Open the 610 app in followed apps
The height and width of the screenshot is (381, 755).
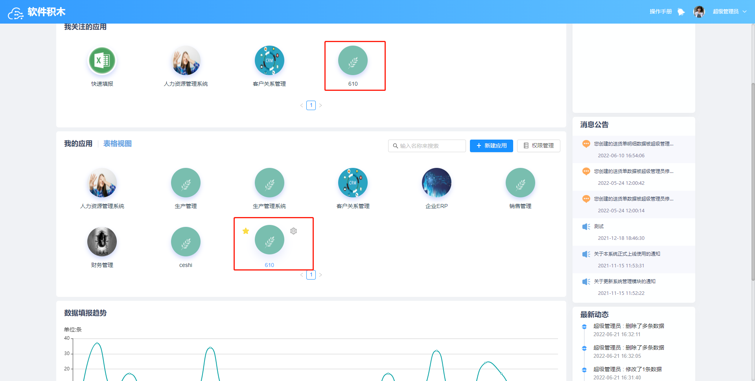pos(353,61)
